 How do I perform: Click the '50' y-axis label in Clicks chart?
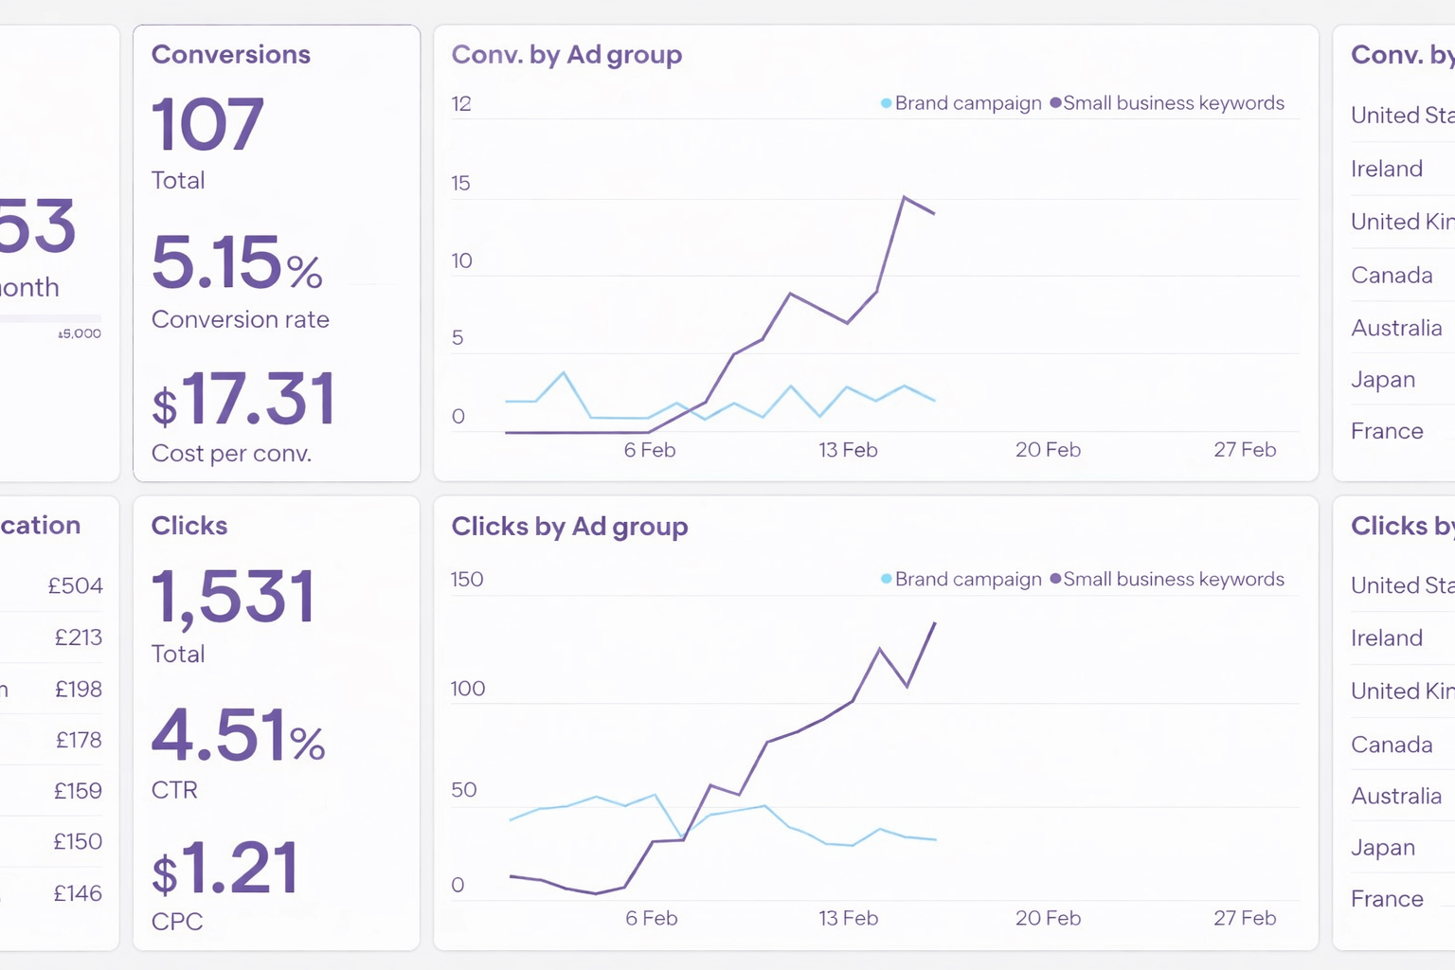pyautogui.click(x=464, y=789)
